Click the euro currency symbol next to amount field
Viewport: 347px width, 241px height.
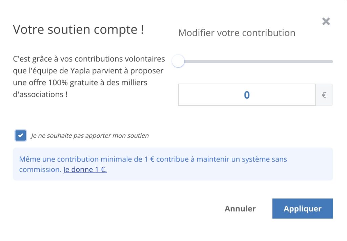(324, 95)
